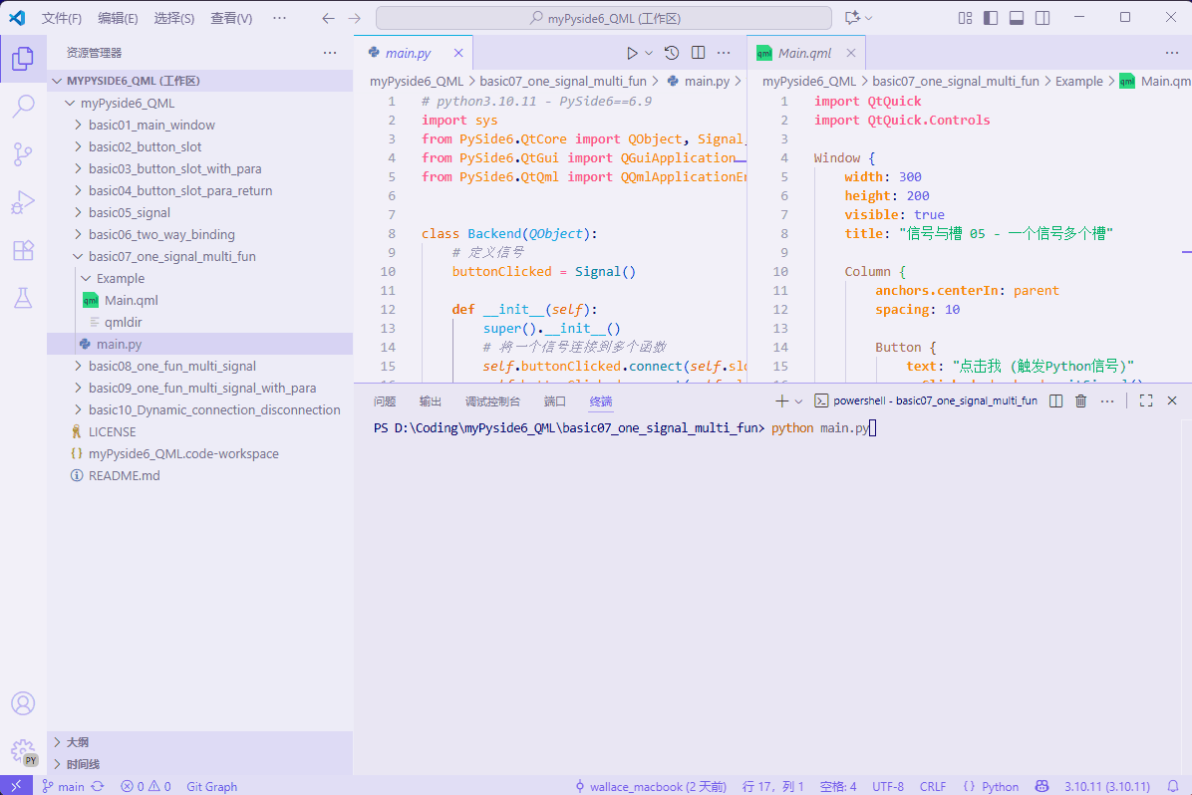
Task: Open Source Control view
Action: coord(23,154)
